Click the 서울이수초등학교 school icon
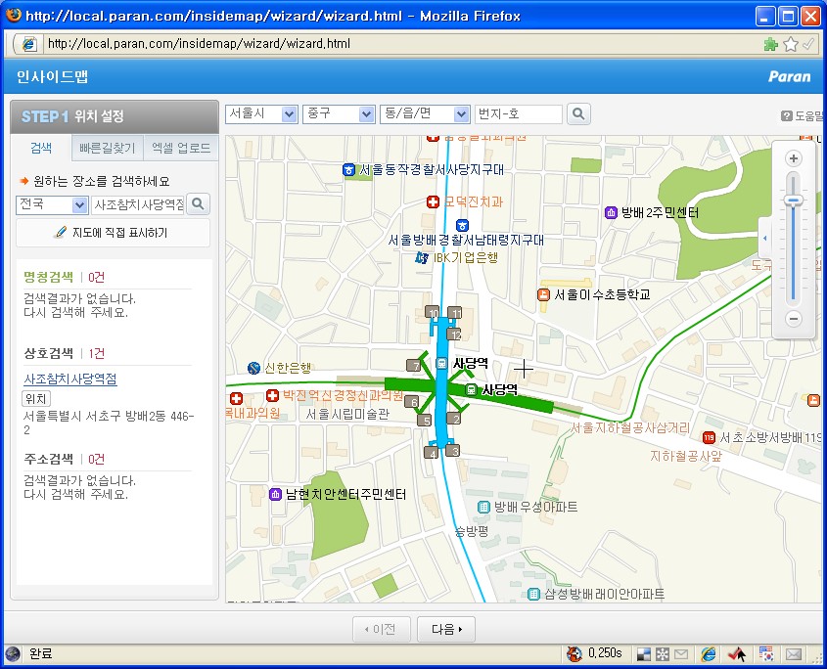 coord(543,294)
